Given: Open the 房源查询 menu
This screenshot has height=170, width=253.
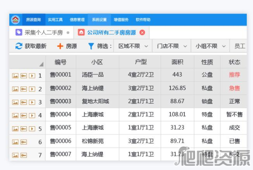Looking at the screenshot, I should 34,20.
